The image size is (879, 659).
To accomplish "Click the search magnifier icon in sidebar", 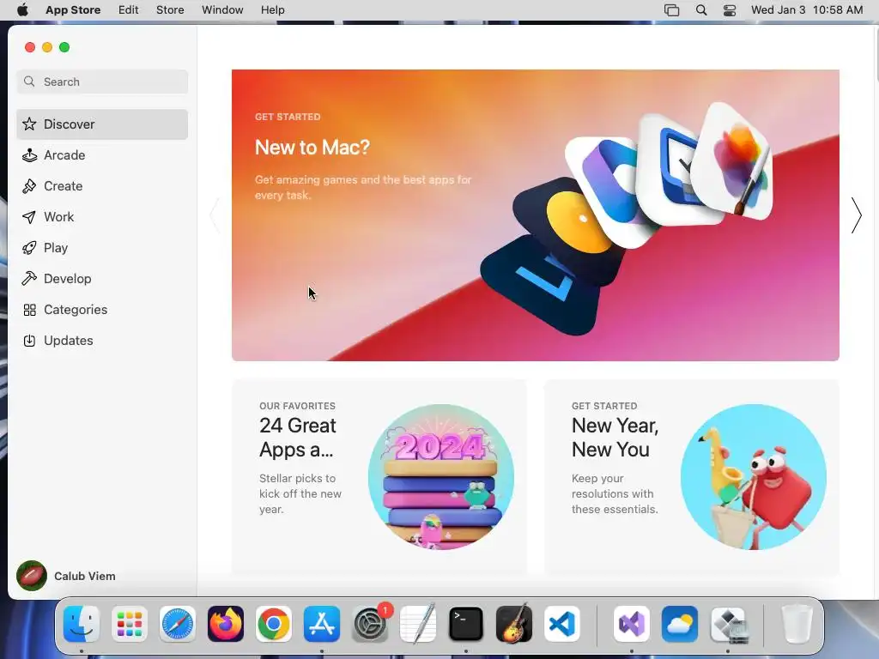I will [29, 82].
